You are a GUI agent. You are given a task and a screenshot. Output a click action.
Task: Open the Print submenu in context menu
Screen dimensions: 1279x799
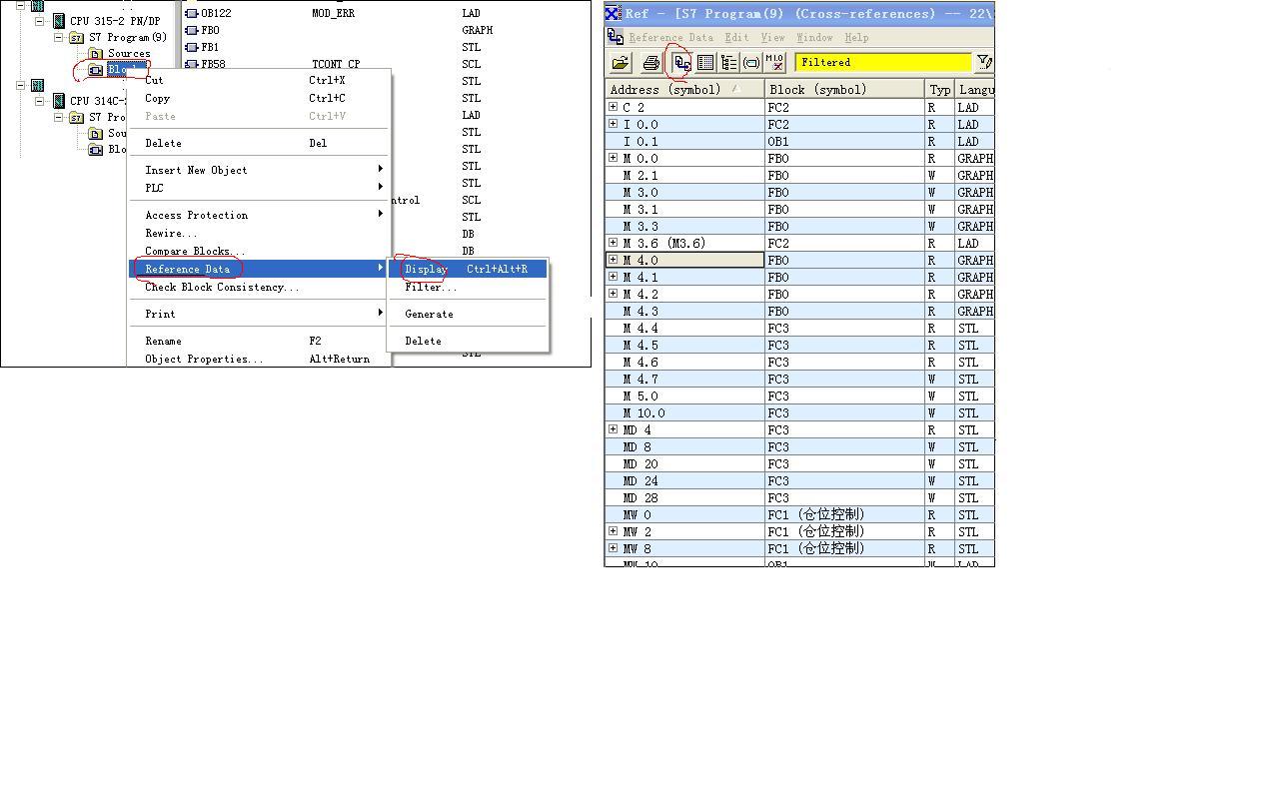click(x=259, y=314)
